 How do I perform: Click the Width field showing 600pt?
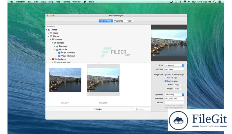pos(178,85)
